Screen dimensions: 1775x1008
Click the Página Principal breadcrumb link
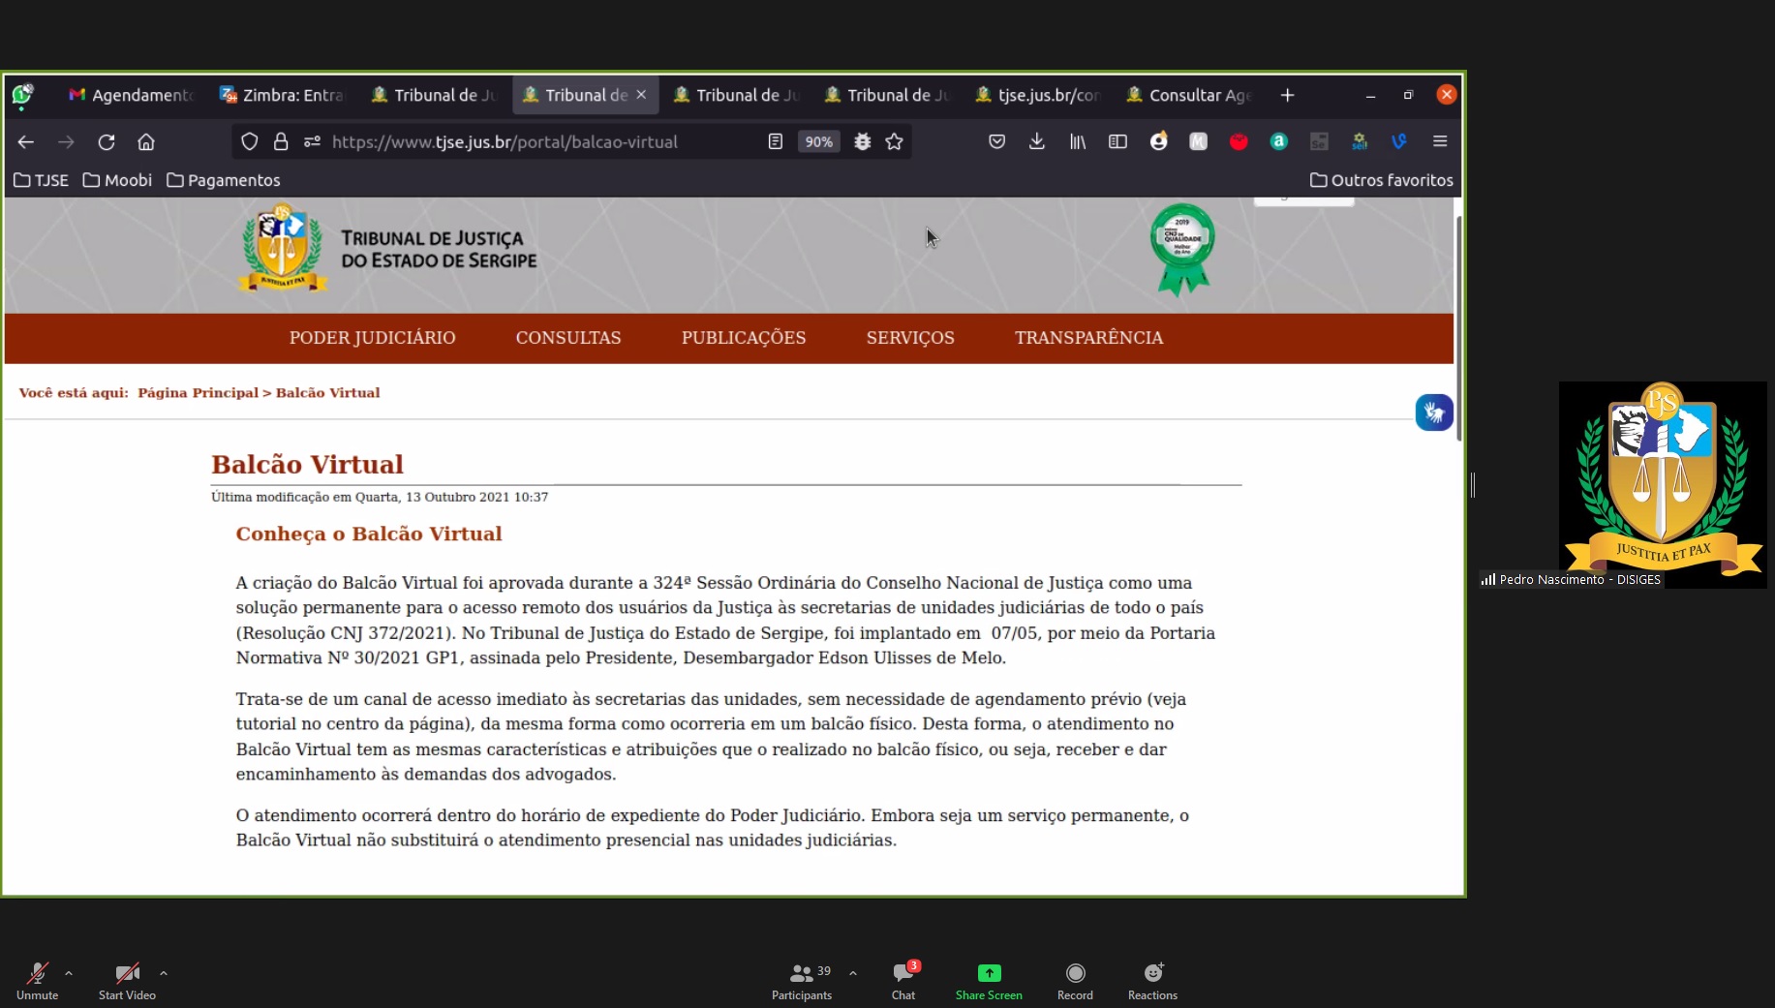(x=198, y=393)
